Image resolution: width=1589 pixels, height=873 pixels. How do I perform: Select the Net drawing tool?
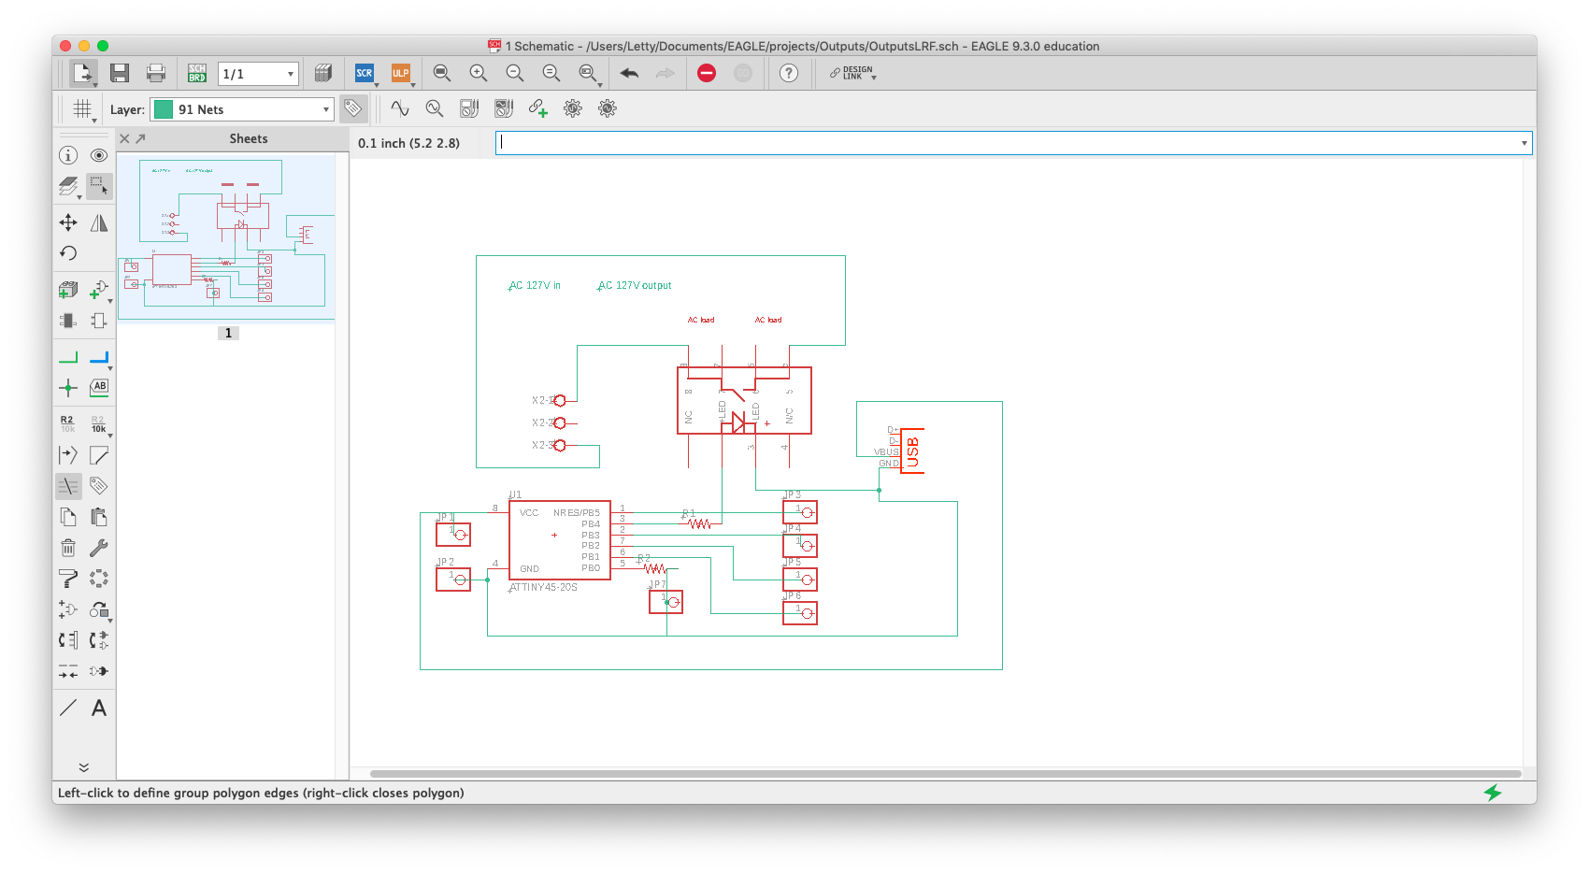click(x=68, y=357)
